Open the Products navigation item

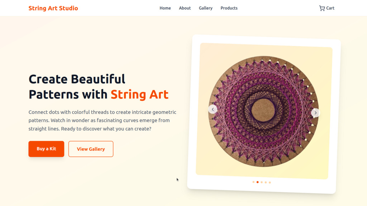click(229, 8)
